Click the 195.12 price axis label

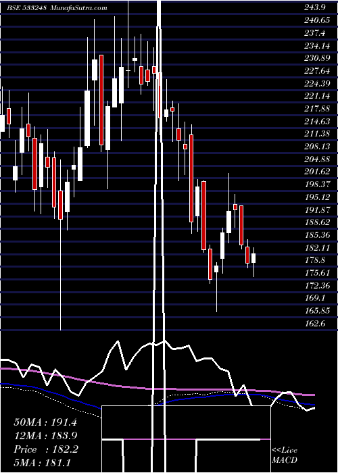coord(317,197)
